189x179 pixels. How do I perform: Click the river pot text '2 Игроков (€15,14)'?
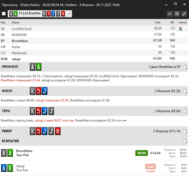(167, 131)
